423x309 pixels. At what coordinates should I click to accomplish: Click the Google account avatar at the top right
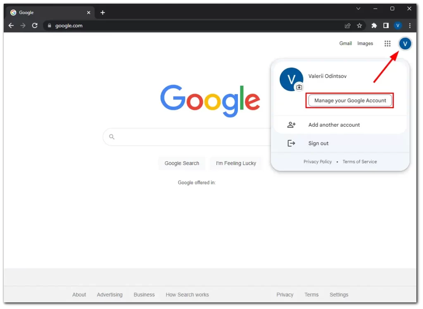click(405, 44)
